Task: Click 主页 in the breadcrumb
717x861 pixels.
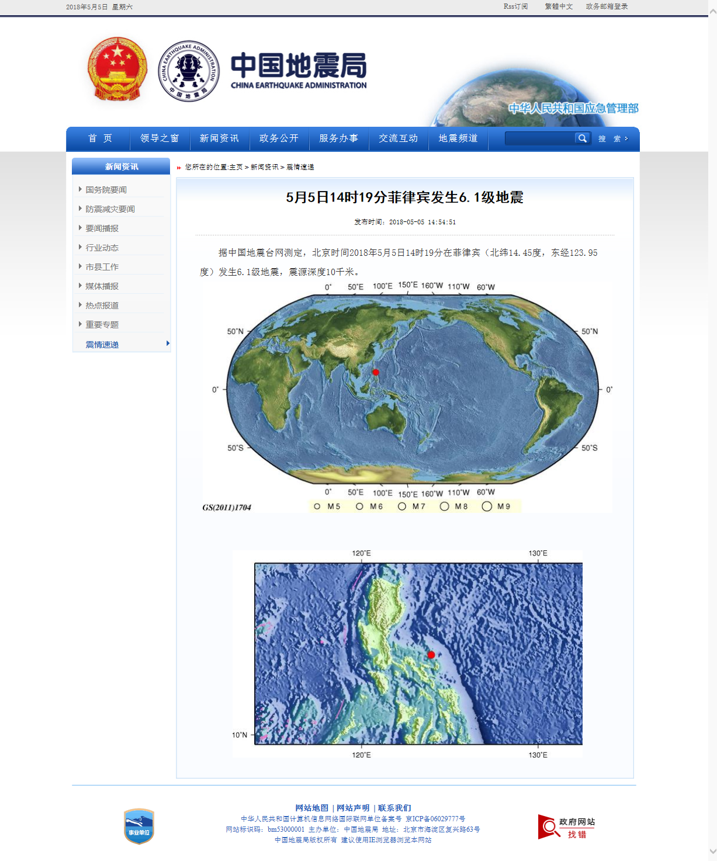Action: pos(236,167)
